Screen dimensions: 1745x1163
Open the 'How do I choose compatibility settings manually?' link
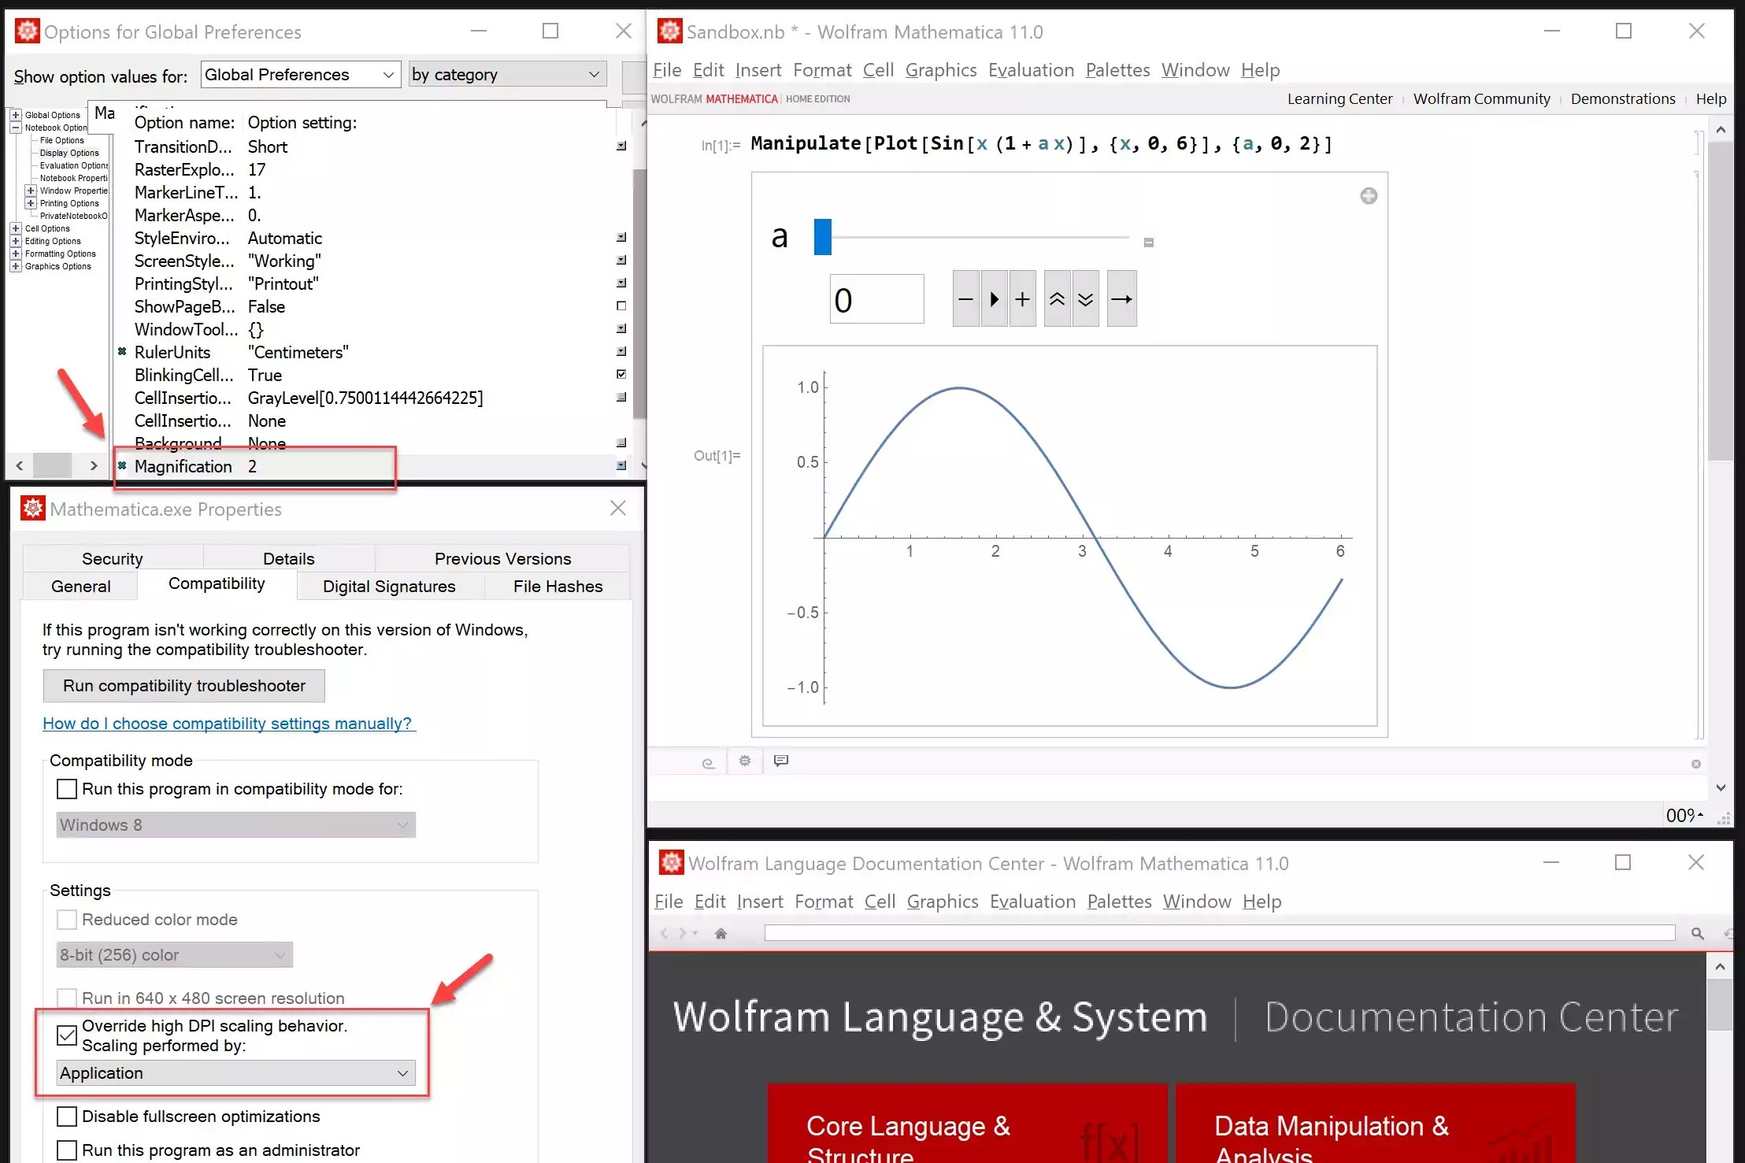228,723
